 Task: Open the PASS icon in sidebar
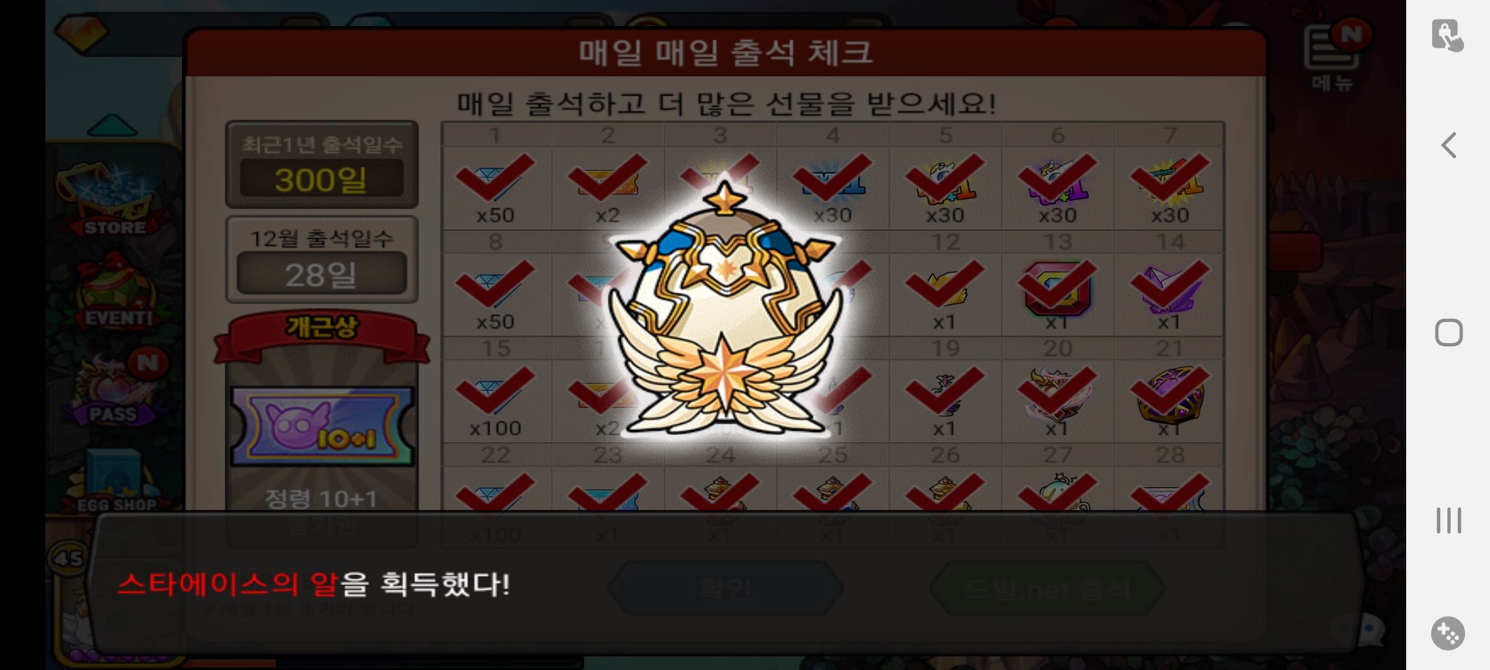[x=116, y=388]
